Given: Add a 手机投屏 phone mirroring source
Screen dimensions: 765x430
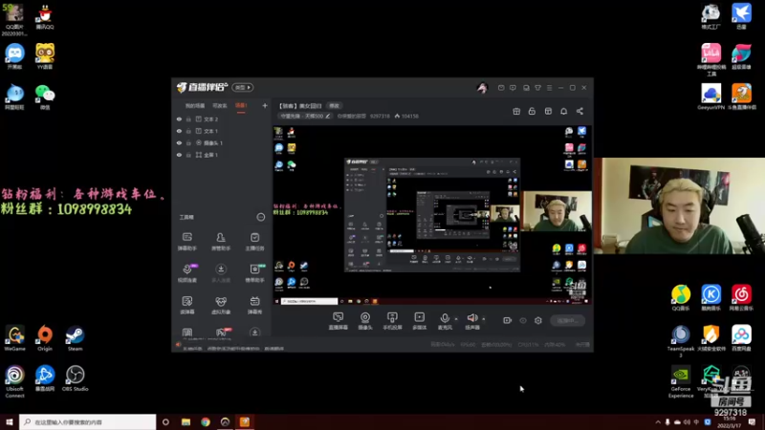Looking at the screenshot, I should 392,321.
